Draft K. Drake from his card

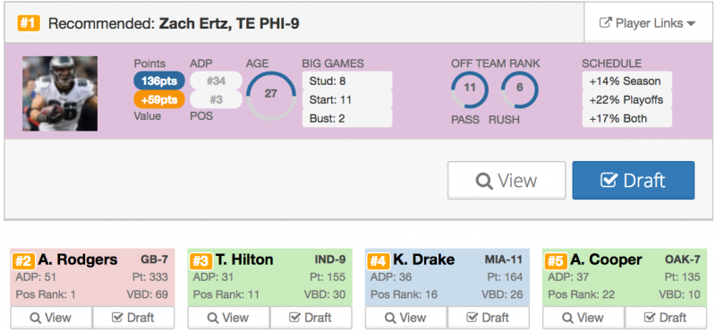point(488,318)
